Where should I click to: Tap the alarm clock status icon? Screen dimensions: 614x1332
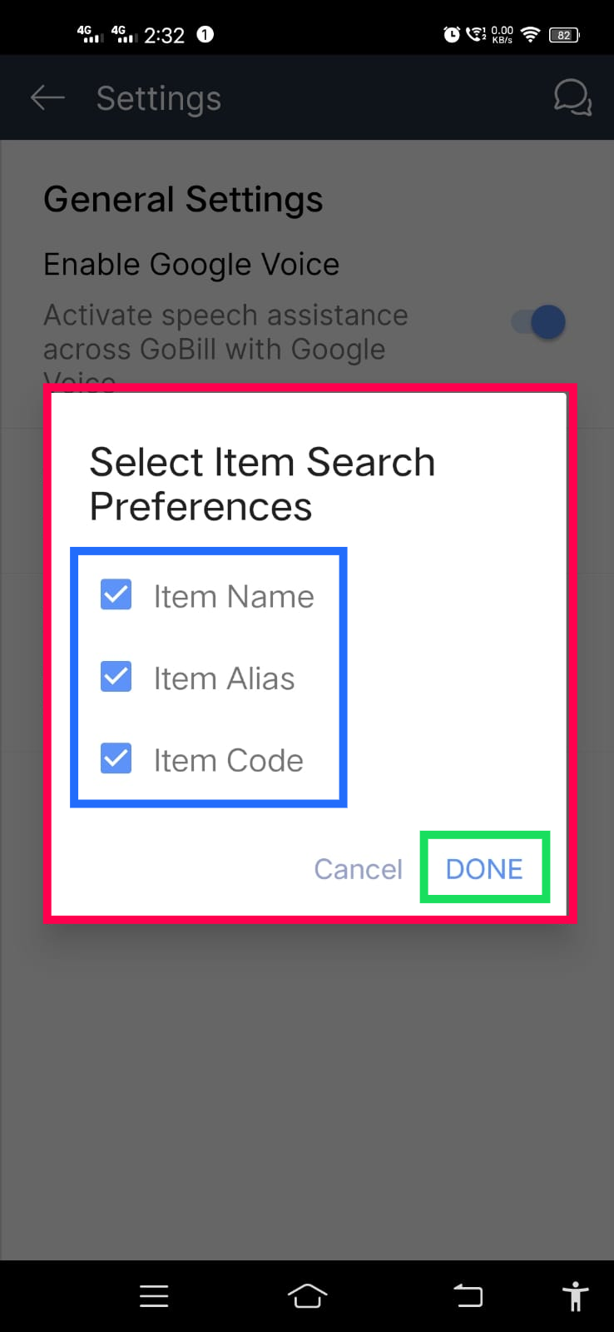click(x=452, y=34)
